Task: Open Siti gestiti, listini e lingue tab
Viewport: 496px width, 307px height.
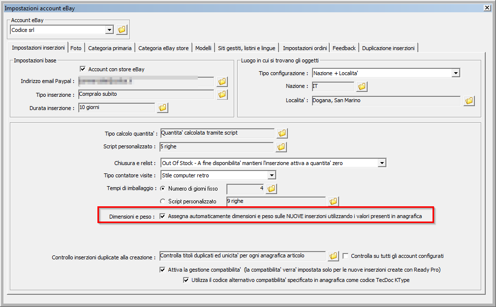Action: coord(247,48)
